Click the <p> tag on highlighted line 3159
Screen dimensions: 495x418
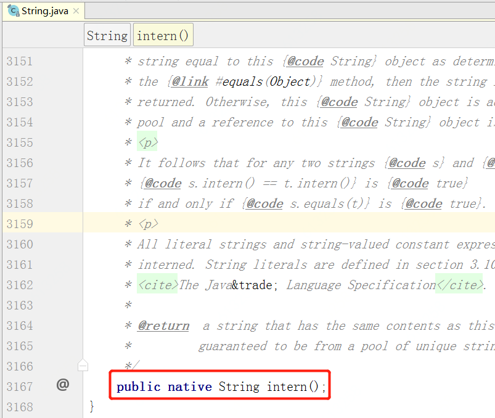click(x=149, y=224)
